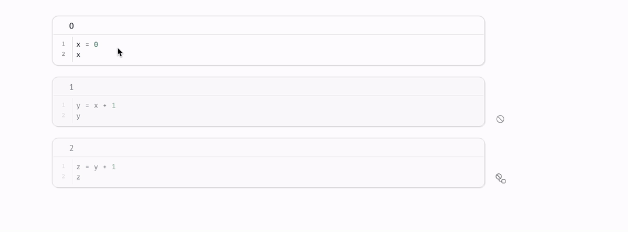Click the green literal 0 in 'x = 0'
The height and width of the screenshot is (232, 628).
click(96, 44)
